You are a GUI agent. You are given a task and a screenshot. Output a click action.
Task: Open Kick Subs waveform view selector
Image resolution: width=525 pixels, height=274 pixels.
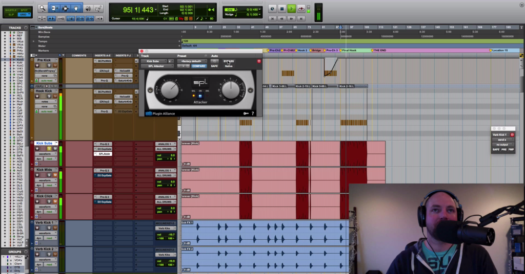46,154
